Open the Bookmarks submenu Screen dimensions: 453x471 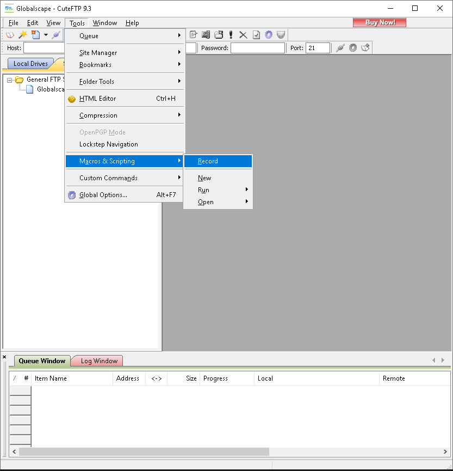tap(125, 65)
